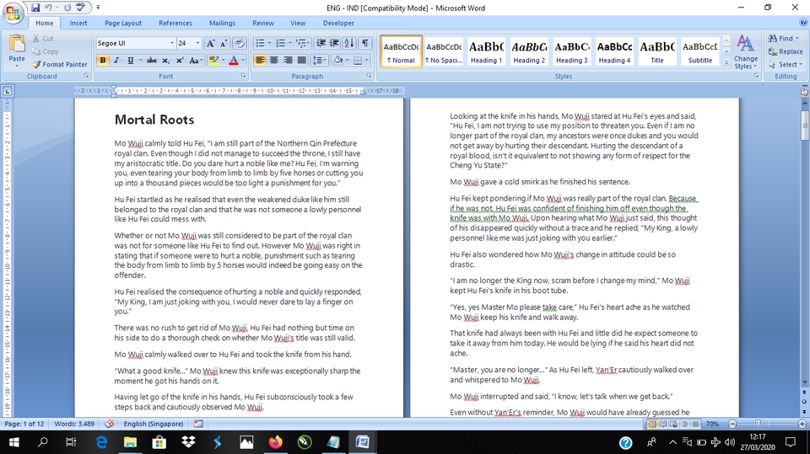Toggle Underline formatting
The image size is (810, 454).
pyautogui.click(x=131, y=61)
